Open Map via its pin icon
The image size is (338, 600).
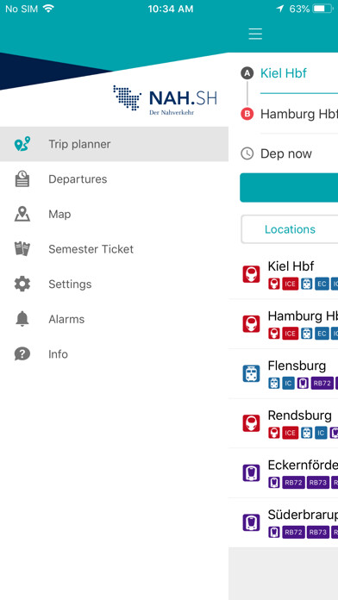pos(22,214)
